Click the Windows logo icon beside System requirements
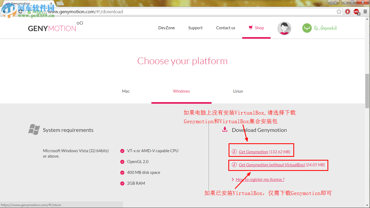Screen dimensions: 370x208 click(34, 129)
